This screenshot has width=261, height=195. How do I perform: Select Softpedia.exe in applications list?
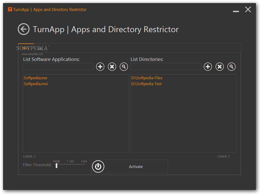(35, 78)
